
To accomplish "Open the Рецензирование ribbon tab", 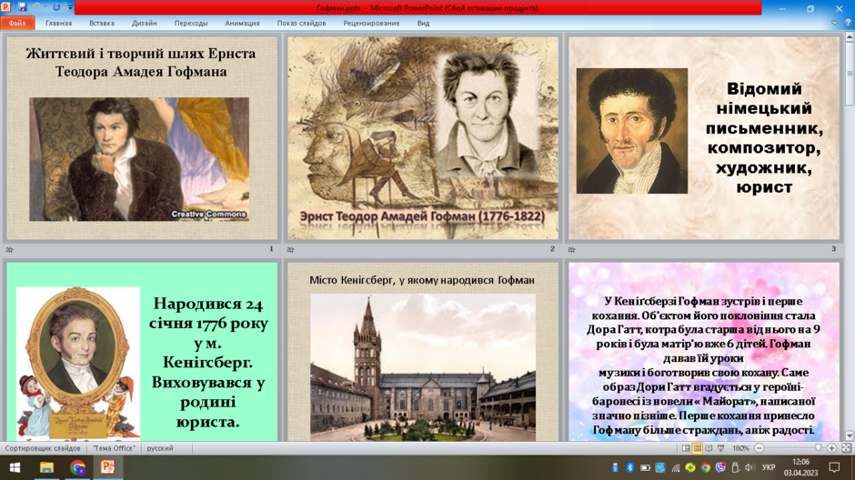I will point(371,23).
